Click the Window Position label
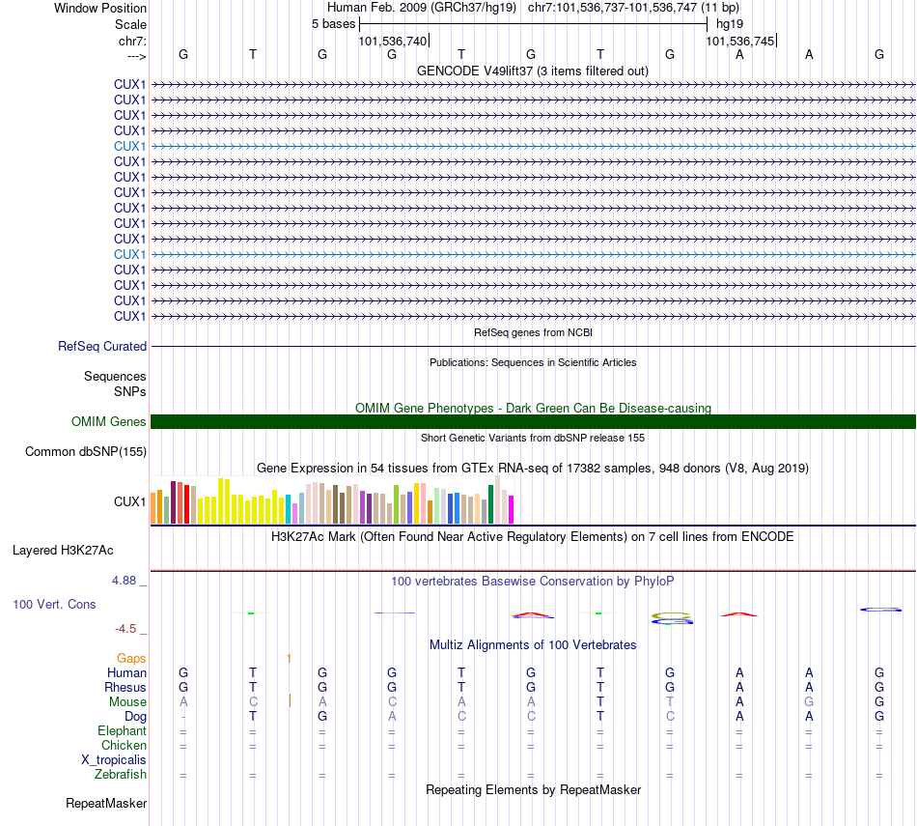This screenshot has width=917, height=826. 100,8
